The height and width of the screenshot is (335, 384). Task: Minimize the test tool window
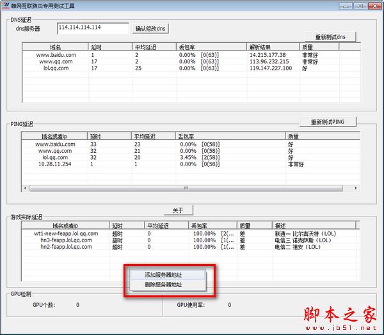346,6
